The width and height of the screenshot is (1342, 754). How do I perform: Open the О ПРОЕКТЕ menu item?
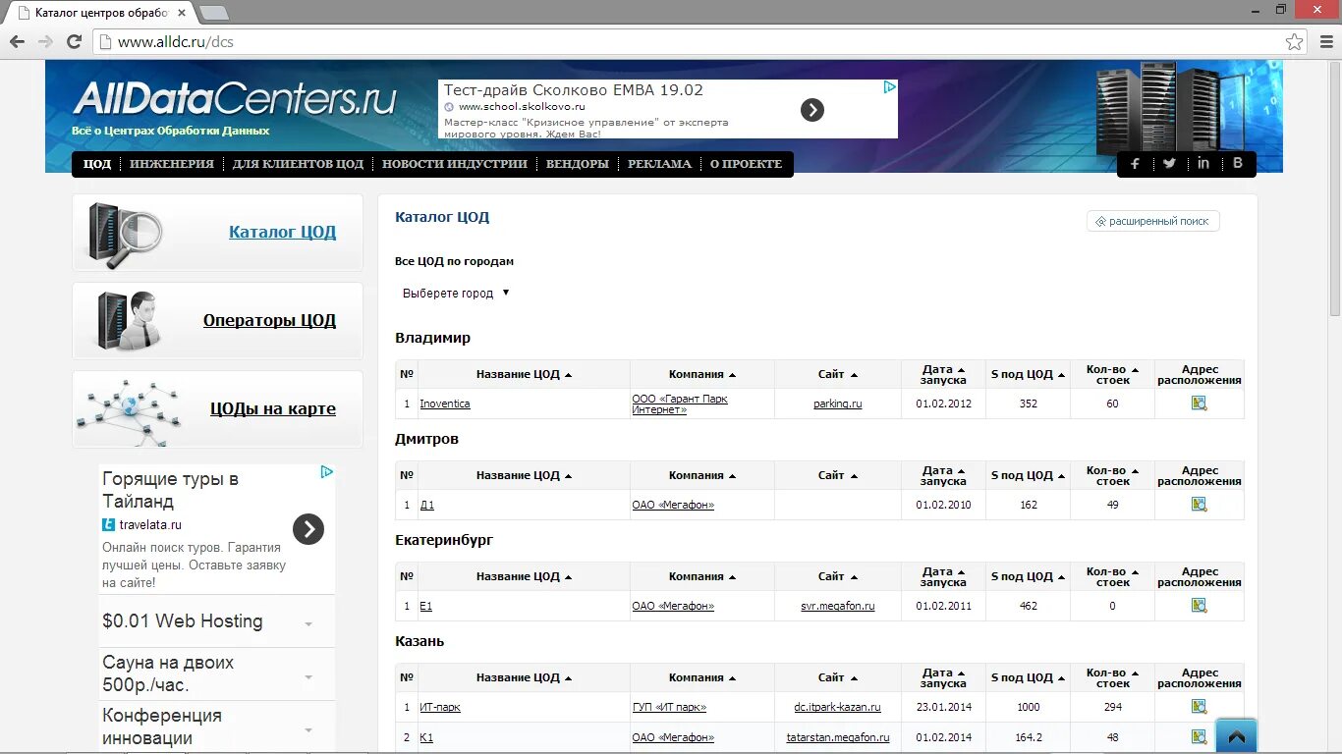click(x=747, y=164)
